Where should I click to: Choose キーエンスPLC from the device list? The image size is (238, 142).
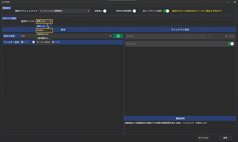coord(44,42)
